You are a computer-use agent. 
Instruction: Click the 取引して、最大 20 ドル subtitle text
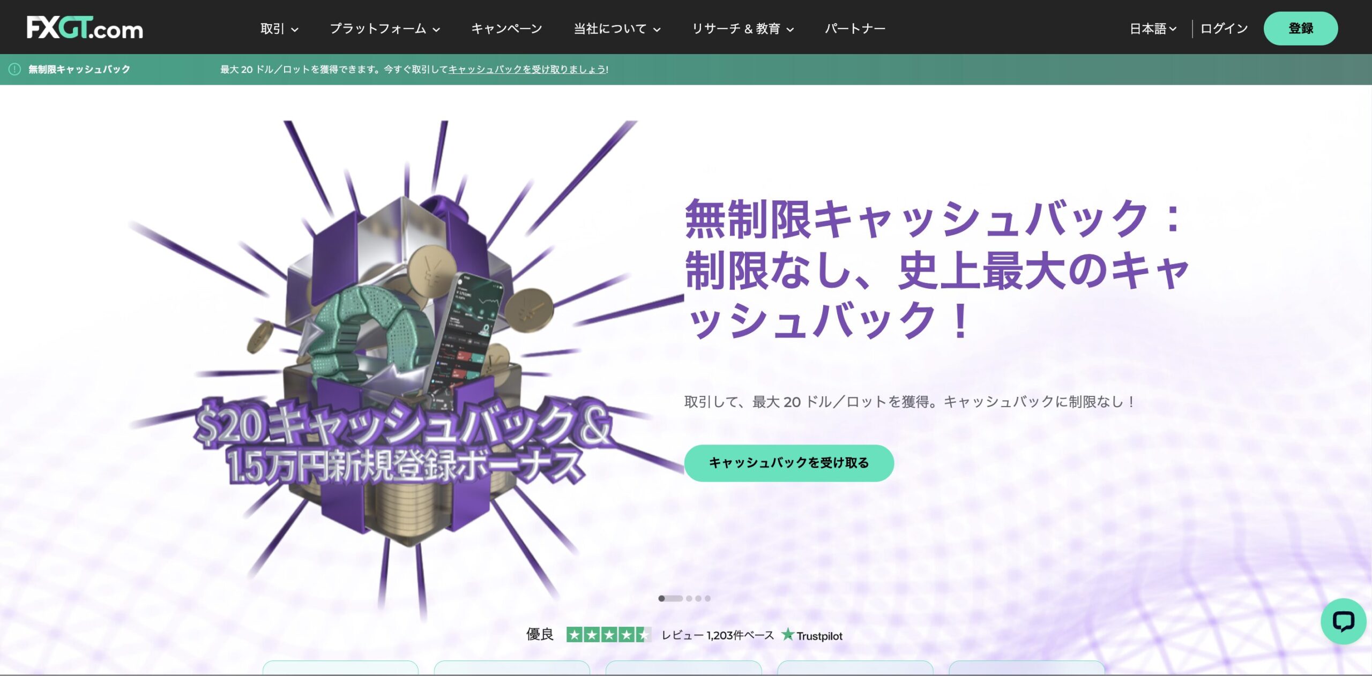click(909, 402)
